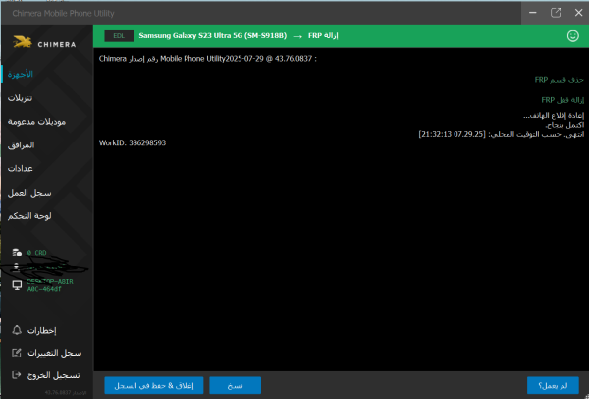Click the logout arrow icon
The width and height of the screenshot is (589, 399).
(x=17, y=375)
